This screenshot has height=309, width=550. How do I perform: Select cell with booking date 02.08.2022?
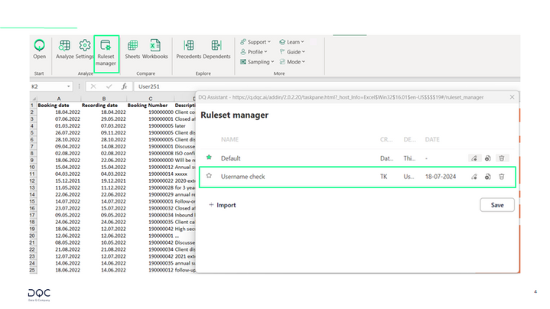pyautogui.click(x=59, y=153)
